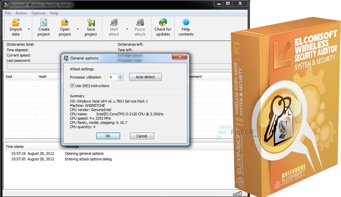This screenshot has width=341, height=197.
Task: Decrease Processor utilization with down arrow
Action: pyautogui.click(x=120, y=79)
